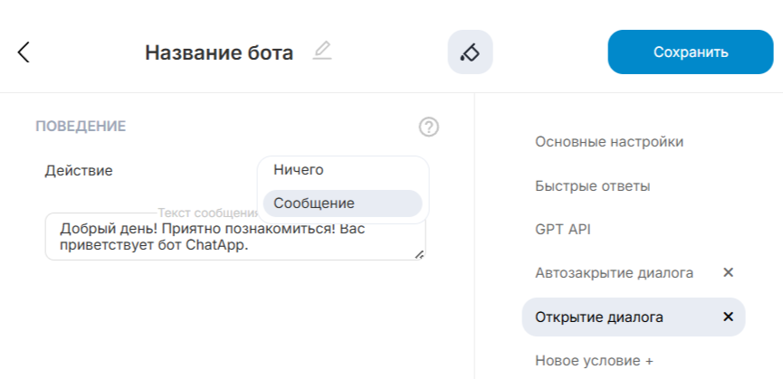Select the Автозакрытие диалога item
The width and height of the screenshot is (783, 379).
(x=614, y=272)
